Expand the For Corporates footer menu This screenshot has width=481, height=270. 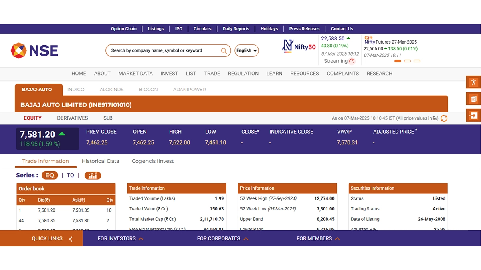tap(222, 238)
